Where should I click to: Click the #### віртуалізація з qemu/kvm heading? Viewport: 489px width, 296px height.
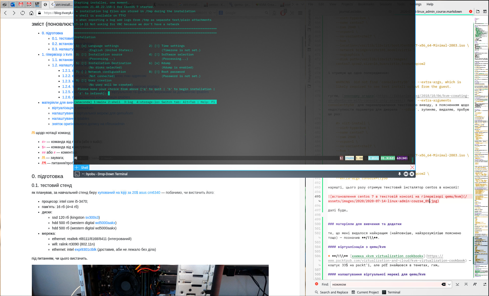click(357, 247)
